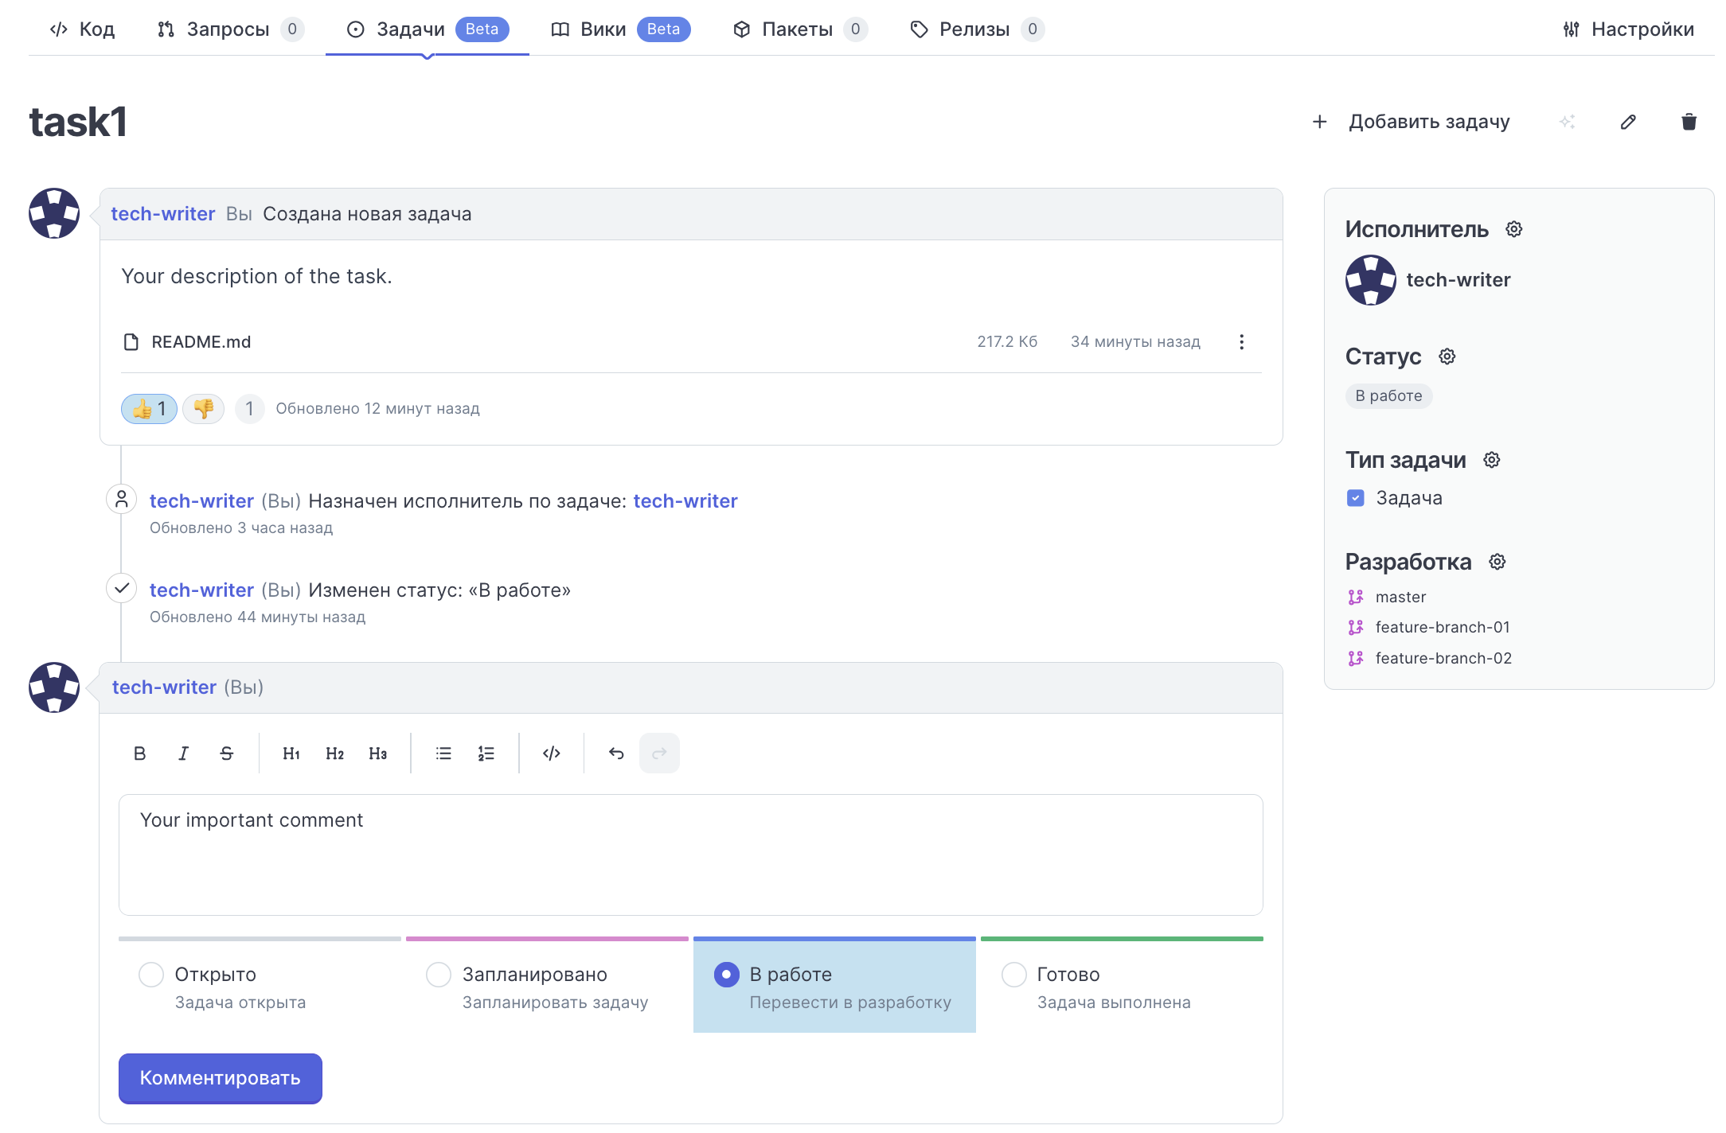This screenshot has height=1133, width=1726.
Task: Select the Готово status radio
Action: point(1013,975)
